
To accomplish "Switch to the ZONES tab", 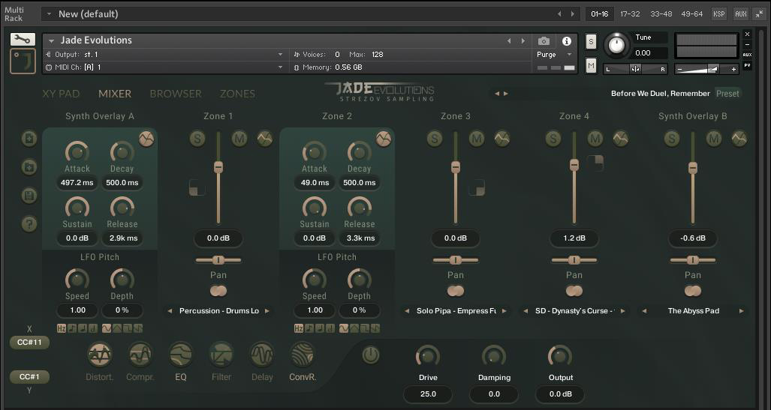I will coord(237,94).
